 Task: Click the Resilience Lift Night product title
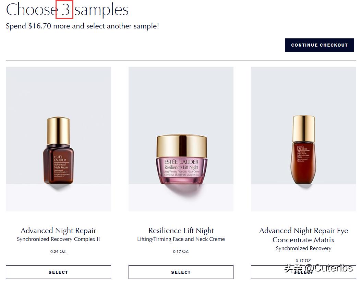tap(181, 230)
